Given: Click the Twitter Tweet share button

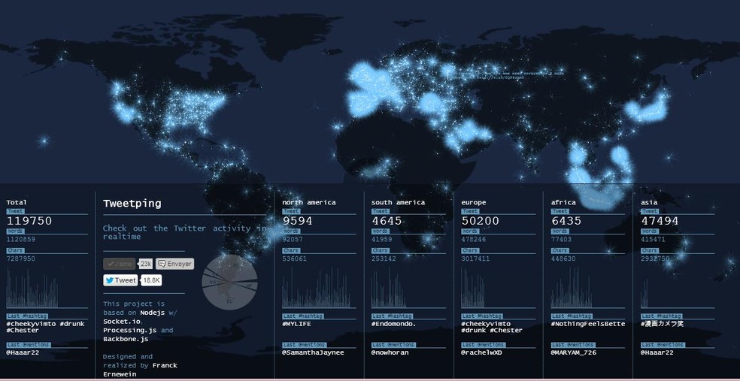Looking at the screenshot, I should tap(121, 280).
